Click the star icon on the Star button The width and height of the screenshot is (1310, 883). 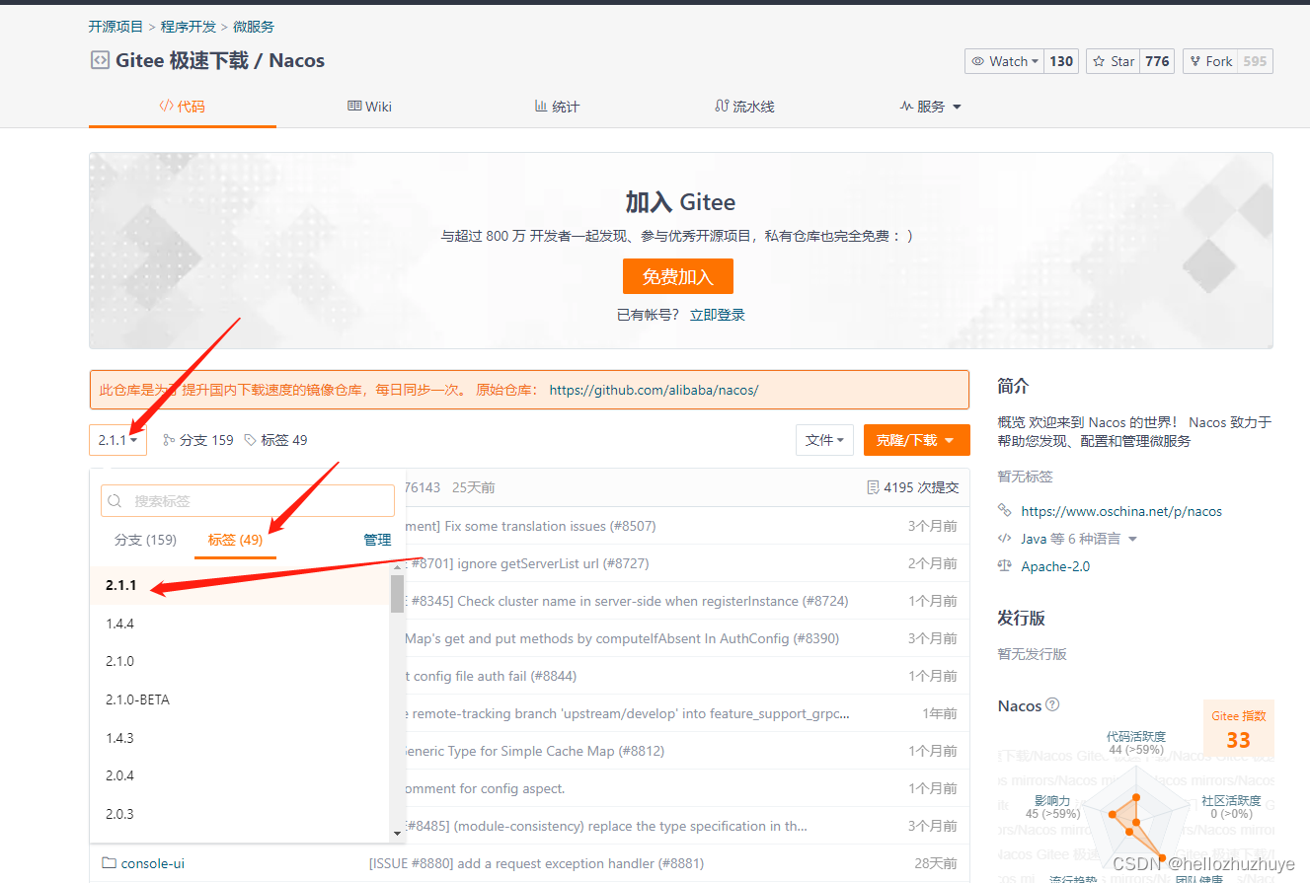[1099, 61]
